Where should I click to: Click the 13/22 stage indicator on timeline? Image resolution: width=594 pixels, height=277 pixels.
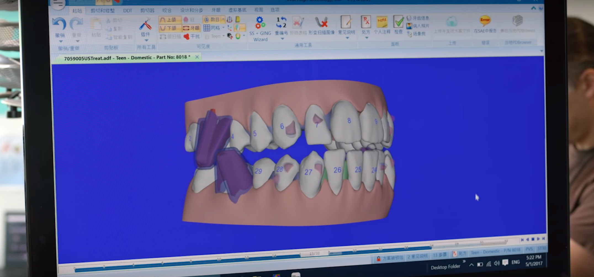314,254
